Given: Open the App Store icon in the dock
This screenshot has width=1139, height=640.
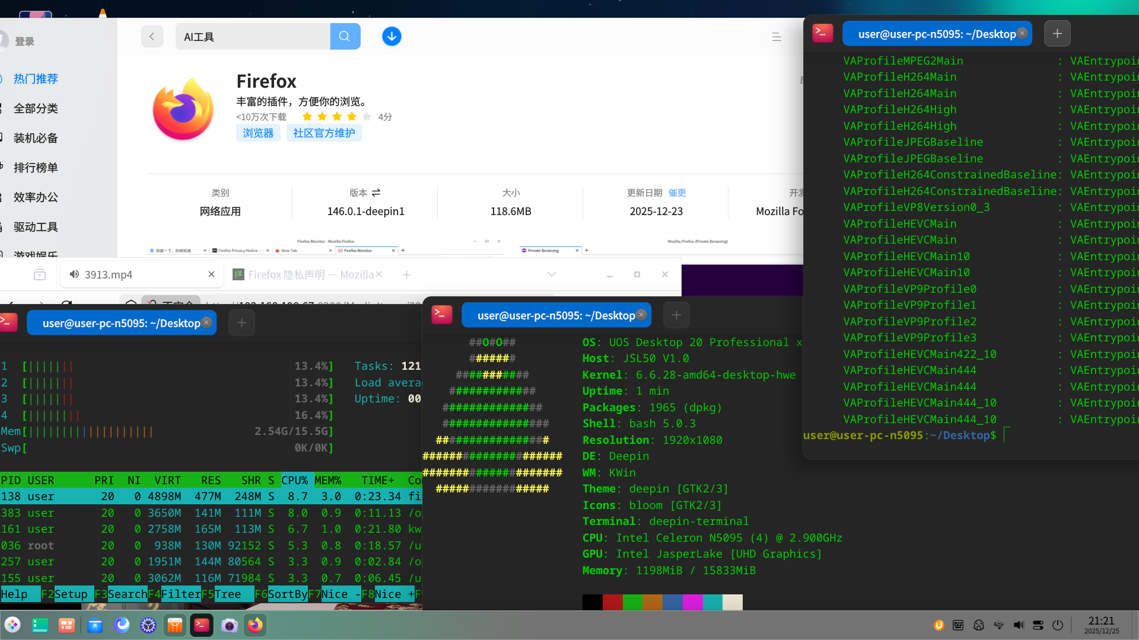Looking at the screenshot, I should click(x=175, y=625).
